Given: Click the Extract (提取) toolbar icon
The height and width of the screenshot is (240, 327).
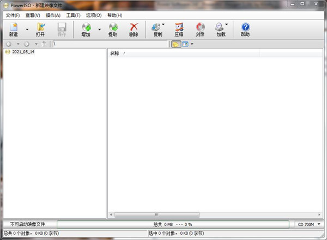Looking at the screenshot, I should pos(113,29).
